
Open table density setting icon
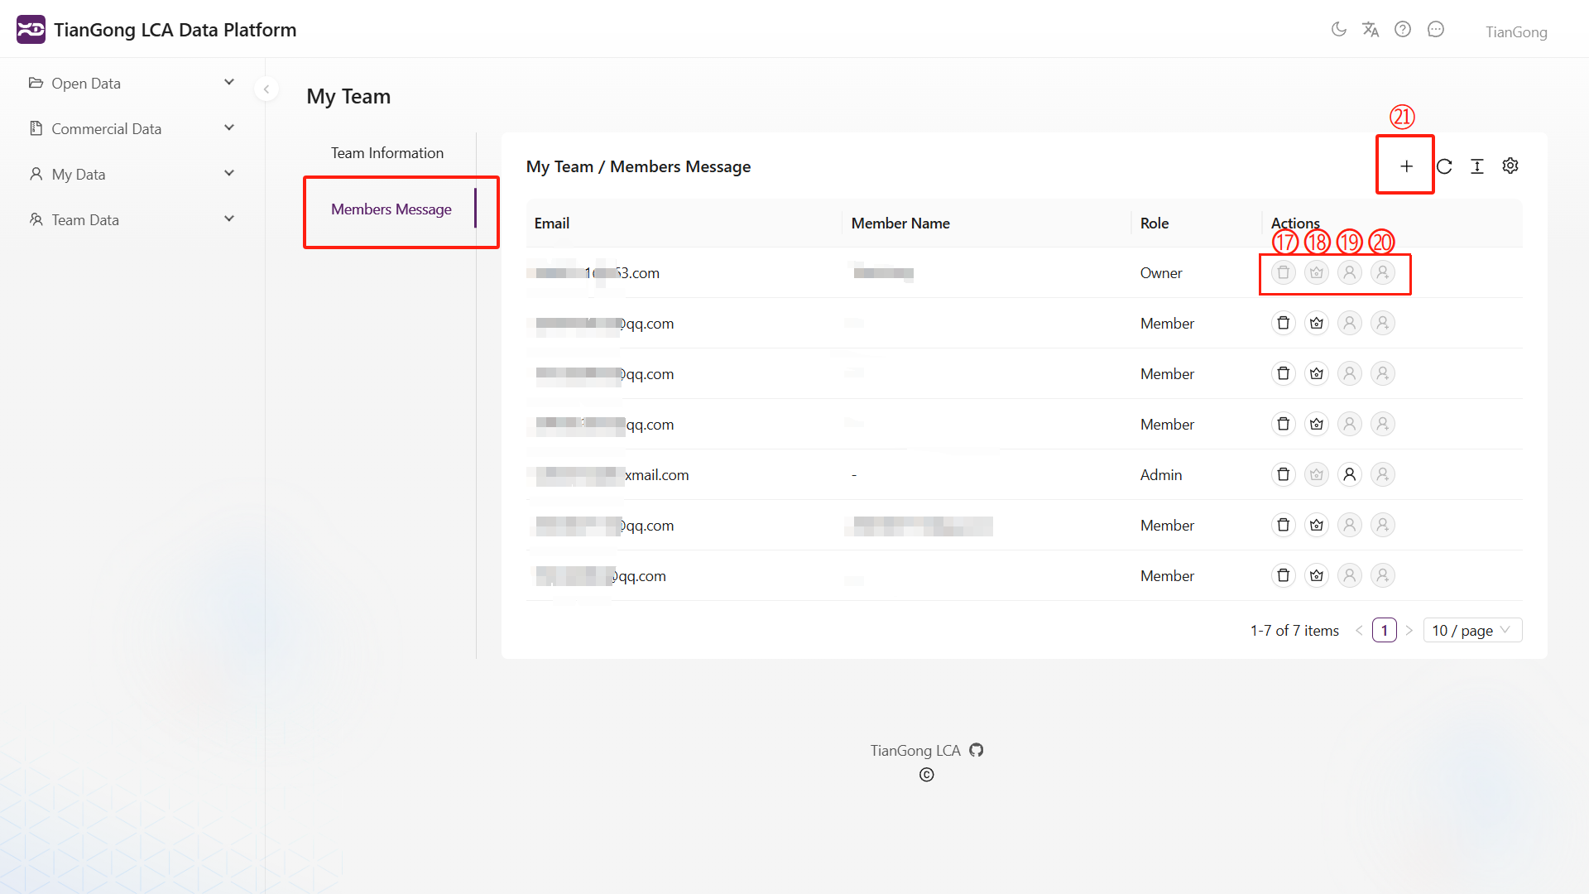[1477, 166]
